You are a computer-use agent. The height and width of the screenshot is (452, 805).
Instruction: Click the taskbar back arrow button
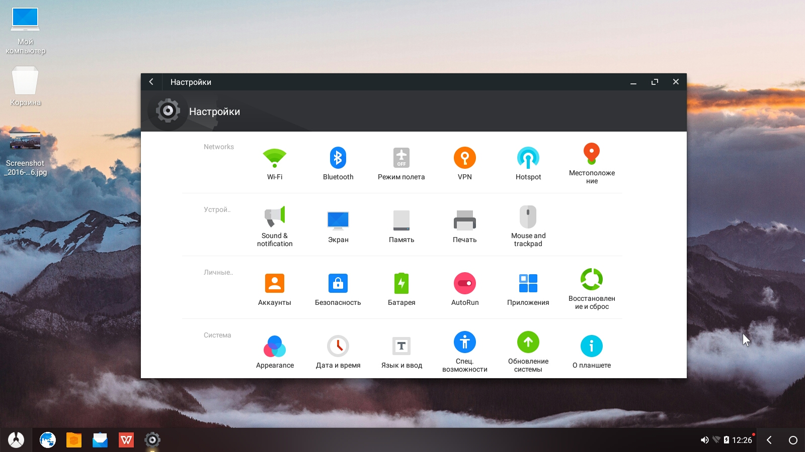(769, 440)
